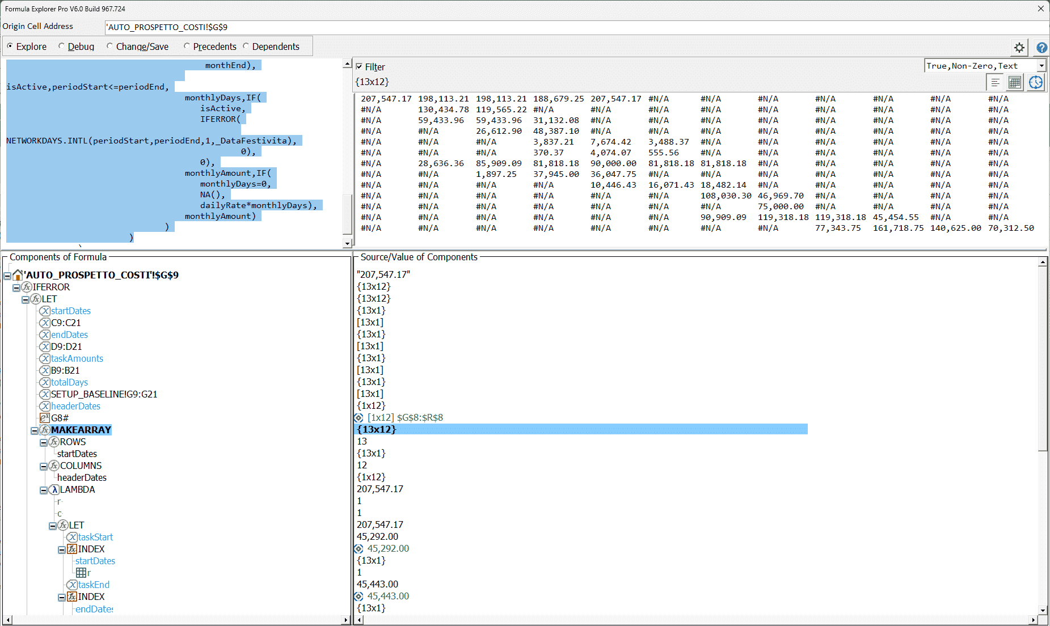Close the Formula Explorer Pro window
This screenshot has width=1050, height=626.
(x=1040, y=9)
